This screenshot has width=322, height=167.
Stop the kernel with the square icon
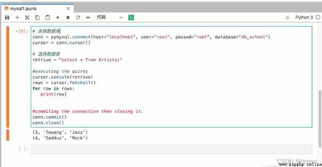68,18
